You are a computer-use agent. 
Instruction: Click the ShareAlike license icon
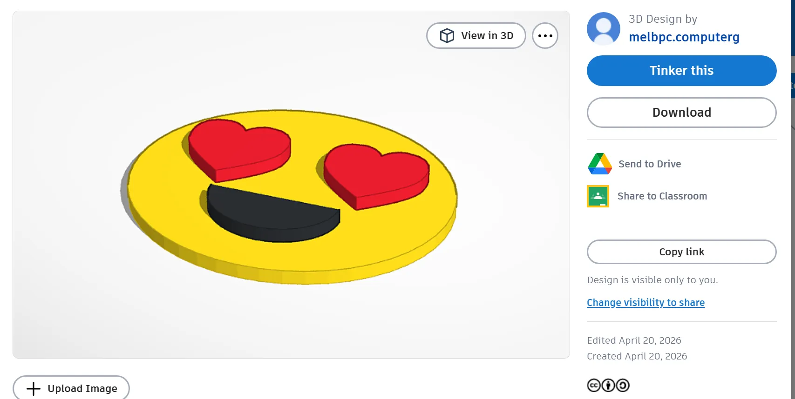click(x=623, y=385)
